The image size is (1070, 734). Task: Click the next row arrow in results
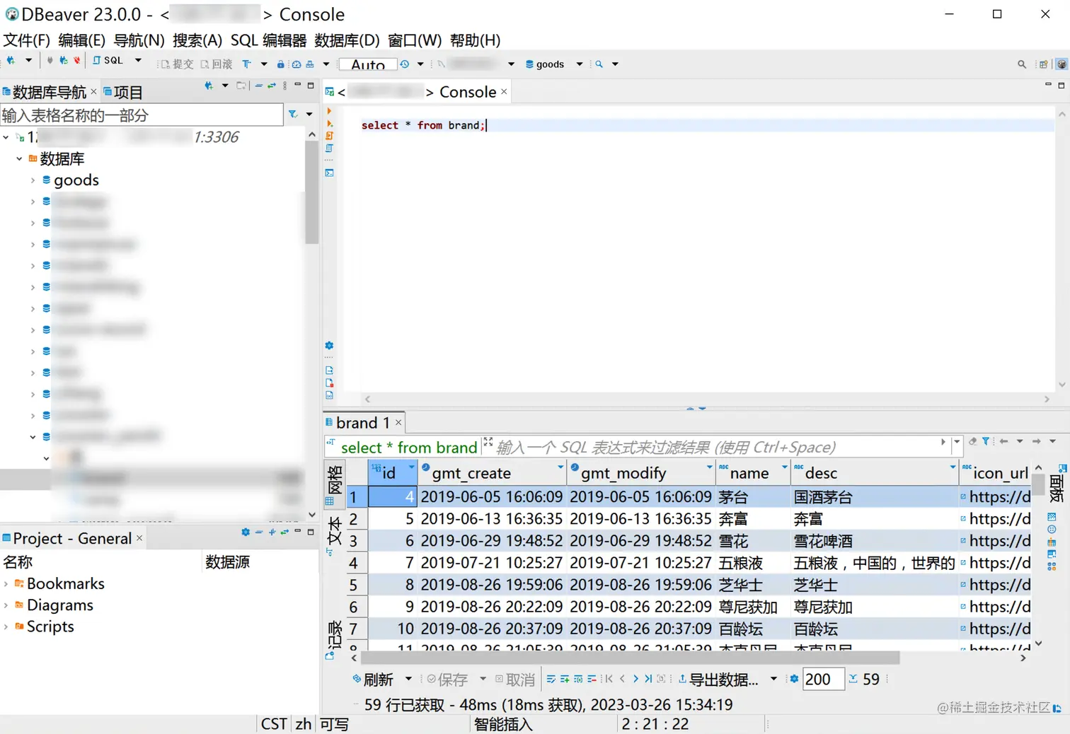click(635, 679)
